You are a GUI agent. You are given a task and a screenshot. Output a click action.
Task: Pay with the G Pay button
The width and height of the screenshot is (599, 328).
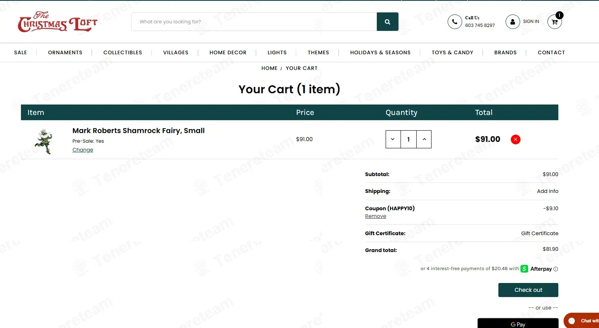(x=518, y=323)
